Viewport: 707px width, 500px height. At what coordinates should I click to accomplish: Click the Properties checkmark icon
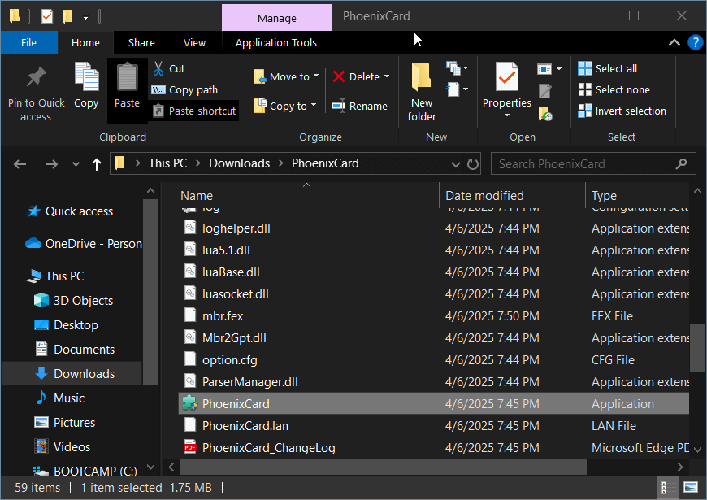507,76
